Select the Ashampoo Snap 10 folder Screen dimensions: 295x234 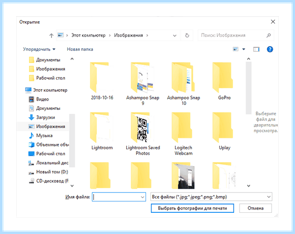[x=183, y=84]
